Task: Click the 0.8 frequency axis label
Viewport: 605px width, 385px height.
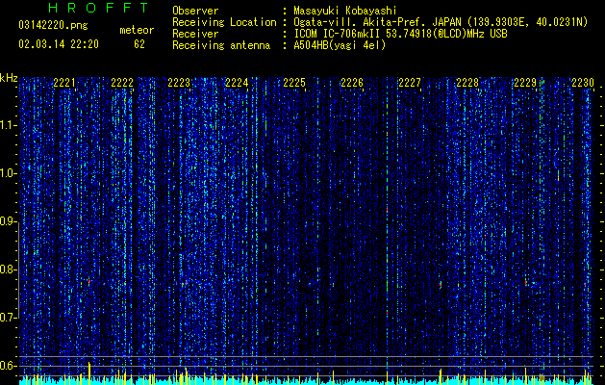Action: click(x=8, y=269)
